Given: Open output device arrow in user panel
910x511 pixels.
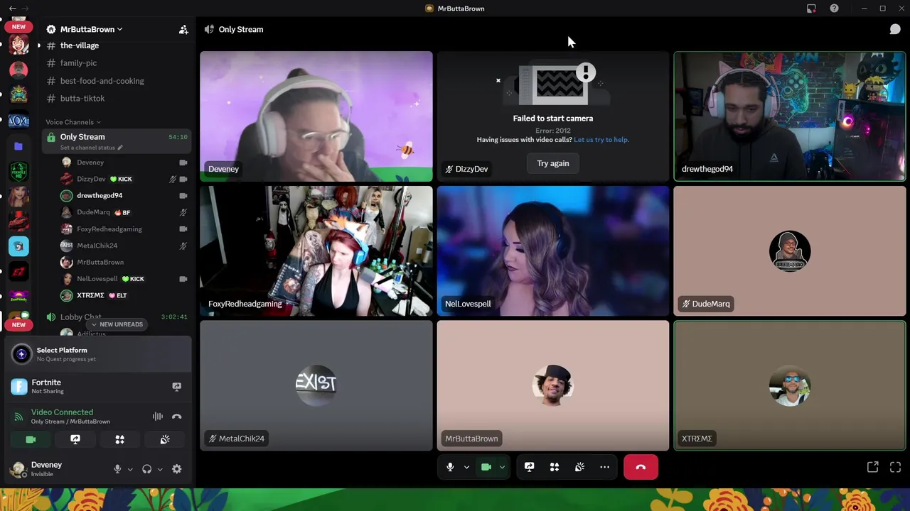Looking at the screenshot, I should point(160,469).
